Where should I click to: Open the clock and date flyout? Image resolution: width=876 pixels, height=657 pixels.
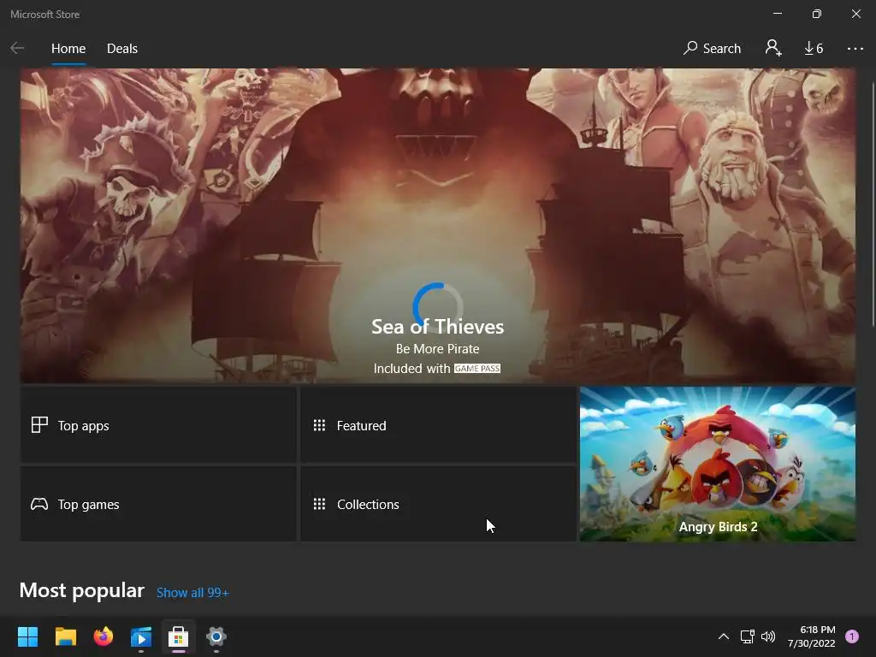click(x=812, y=636)
